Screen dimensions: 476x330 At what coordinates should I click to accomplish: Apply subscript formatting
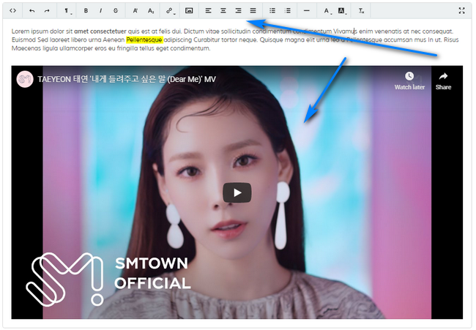click(x=151, y=11)
